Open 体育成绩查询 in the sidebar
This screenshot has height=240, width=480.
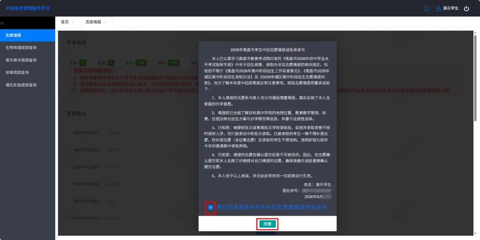(28, 72)
